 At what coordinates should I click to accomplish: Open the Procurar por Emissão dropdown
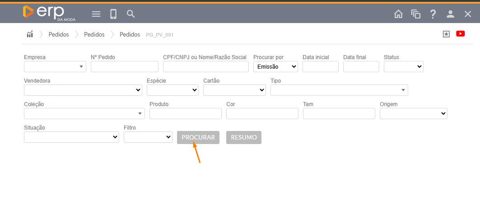pyautogui.click(x=275, y=67)
